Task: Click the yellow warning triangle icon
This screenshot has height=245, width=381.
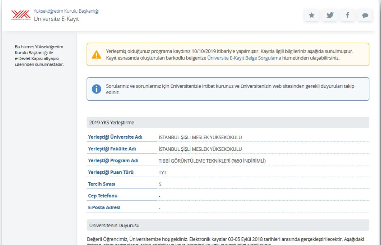Action: coord(96,54)
